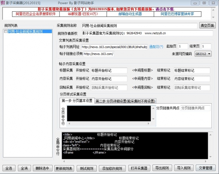Open 阿里巴巴博客营销专家 banner link
The image size is (219, 174).
177,14
